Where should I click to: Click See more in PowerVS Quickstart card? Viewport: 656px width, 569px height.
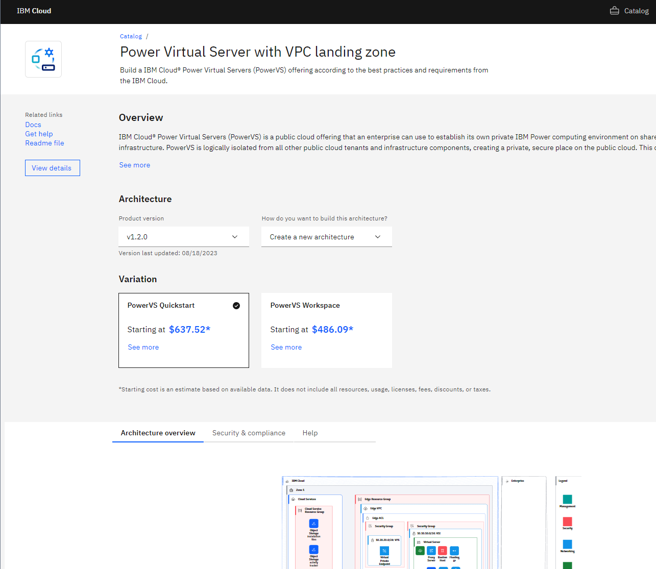pos(143,347)
